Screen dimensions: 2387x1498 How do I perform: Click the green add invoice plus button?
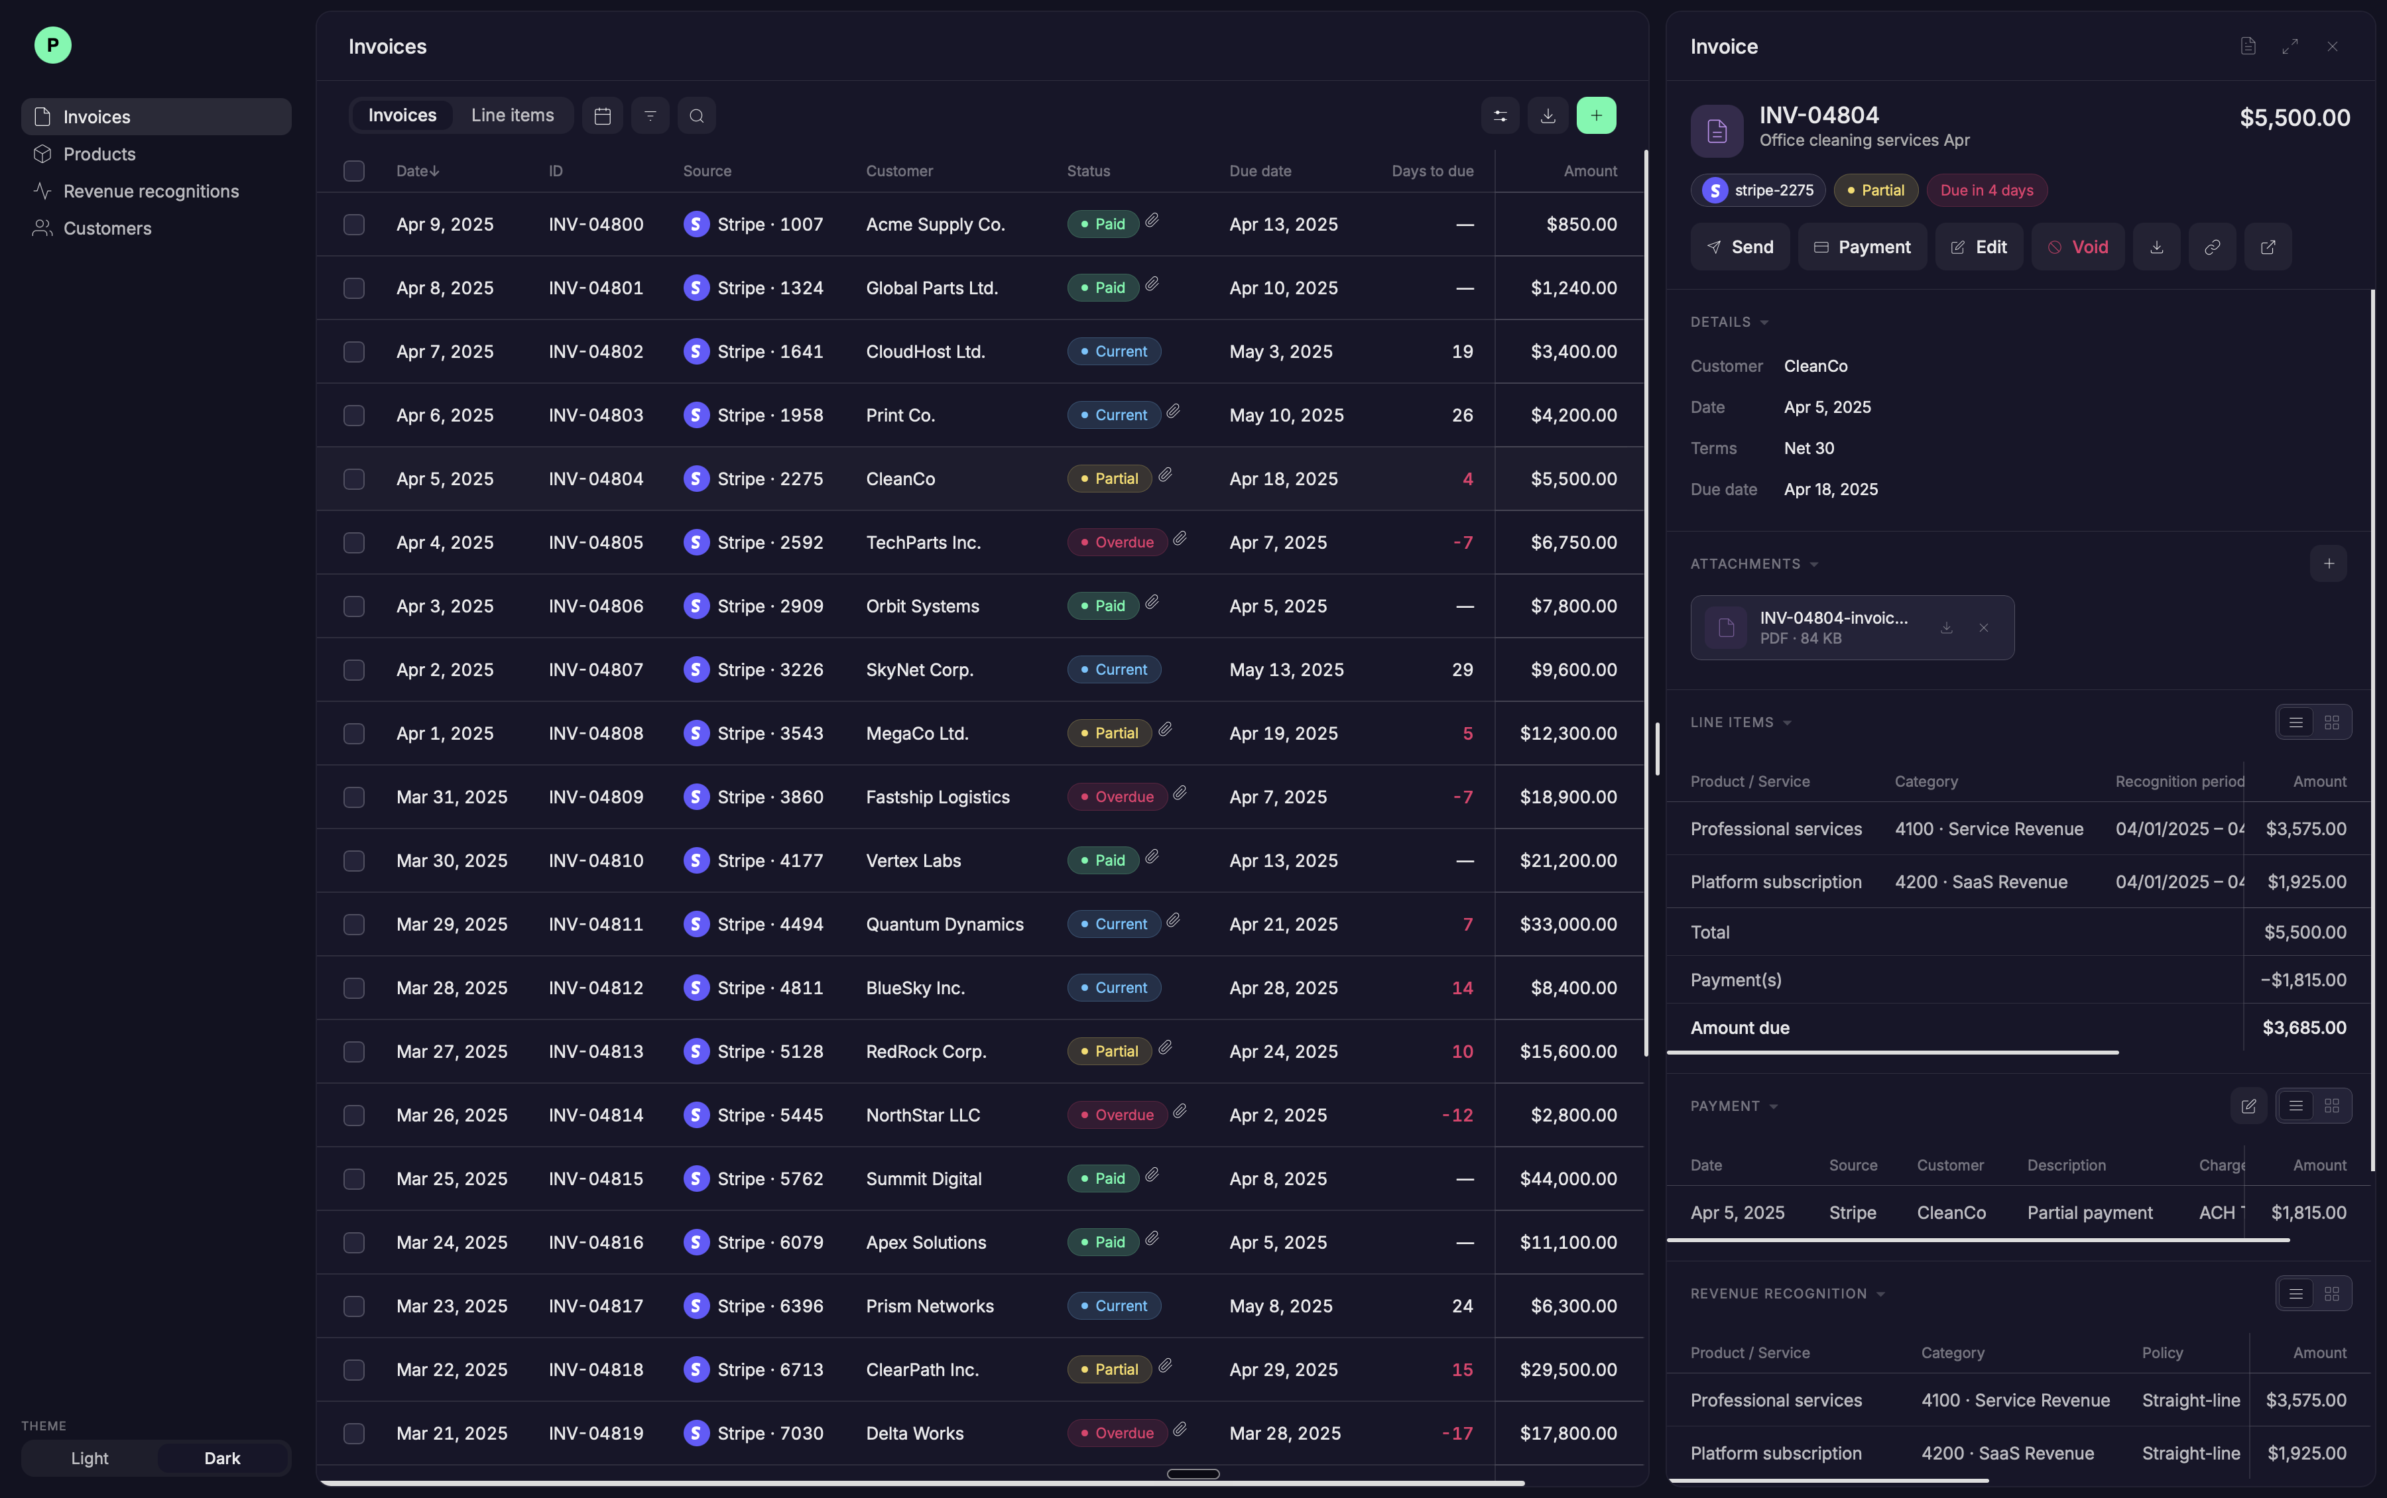[x=1595, y=116]
